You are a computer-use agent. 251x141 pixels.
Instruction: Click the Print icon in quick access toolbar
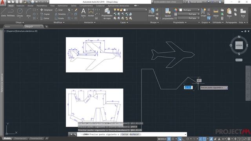pyautogui.click(x=33, y=2)
